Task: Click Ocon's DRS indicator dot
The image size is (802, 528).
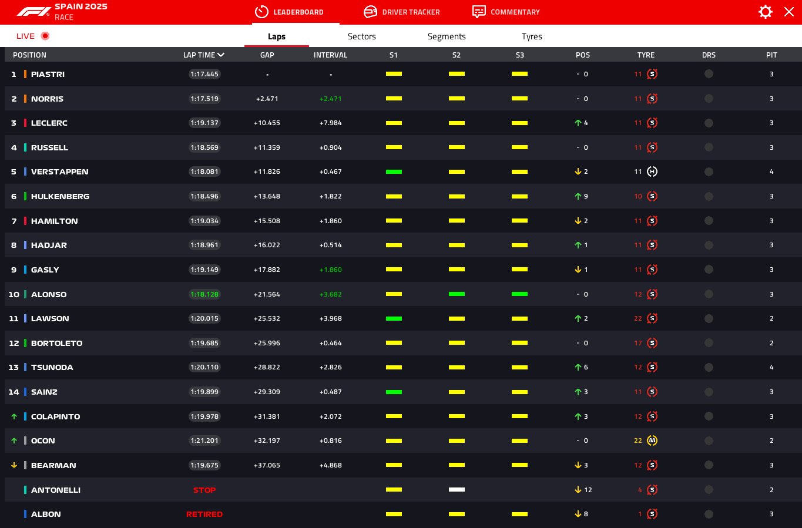Action: pos(709,440)
